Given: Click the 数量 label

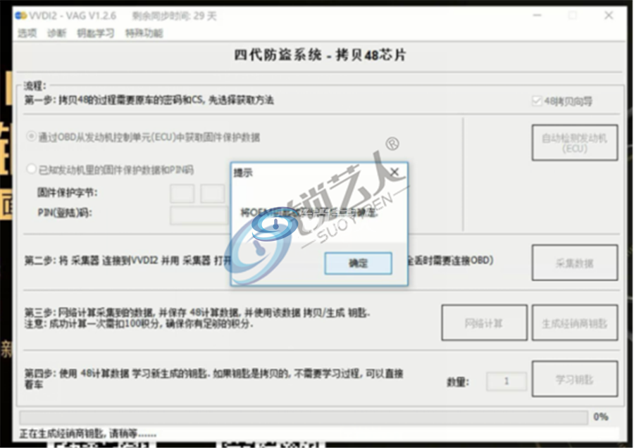Looking at the screenshot, I should point(458,382).
